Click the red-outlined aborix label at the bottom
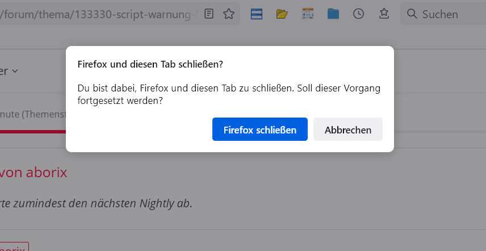486x251 pixels. coord(14,248)
